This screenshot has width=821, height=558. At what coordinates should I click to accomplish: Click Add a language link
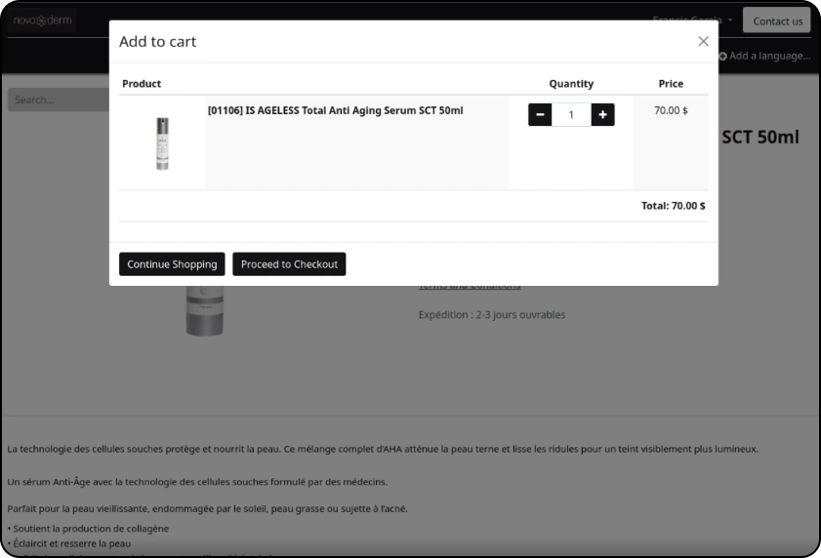tap(765, 56)
